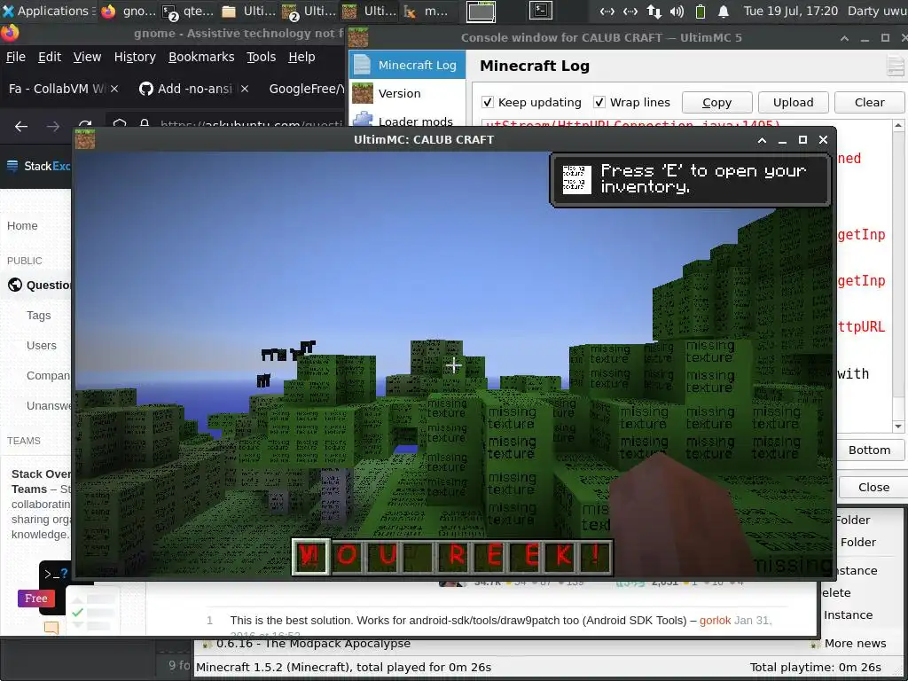
Task: Click the show desktop panel icon
Action: pos(481,11)
